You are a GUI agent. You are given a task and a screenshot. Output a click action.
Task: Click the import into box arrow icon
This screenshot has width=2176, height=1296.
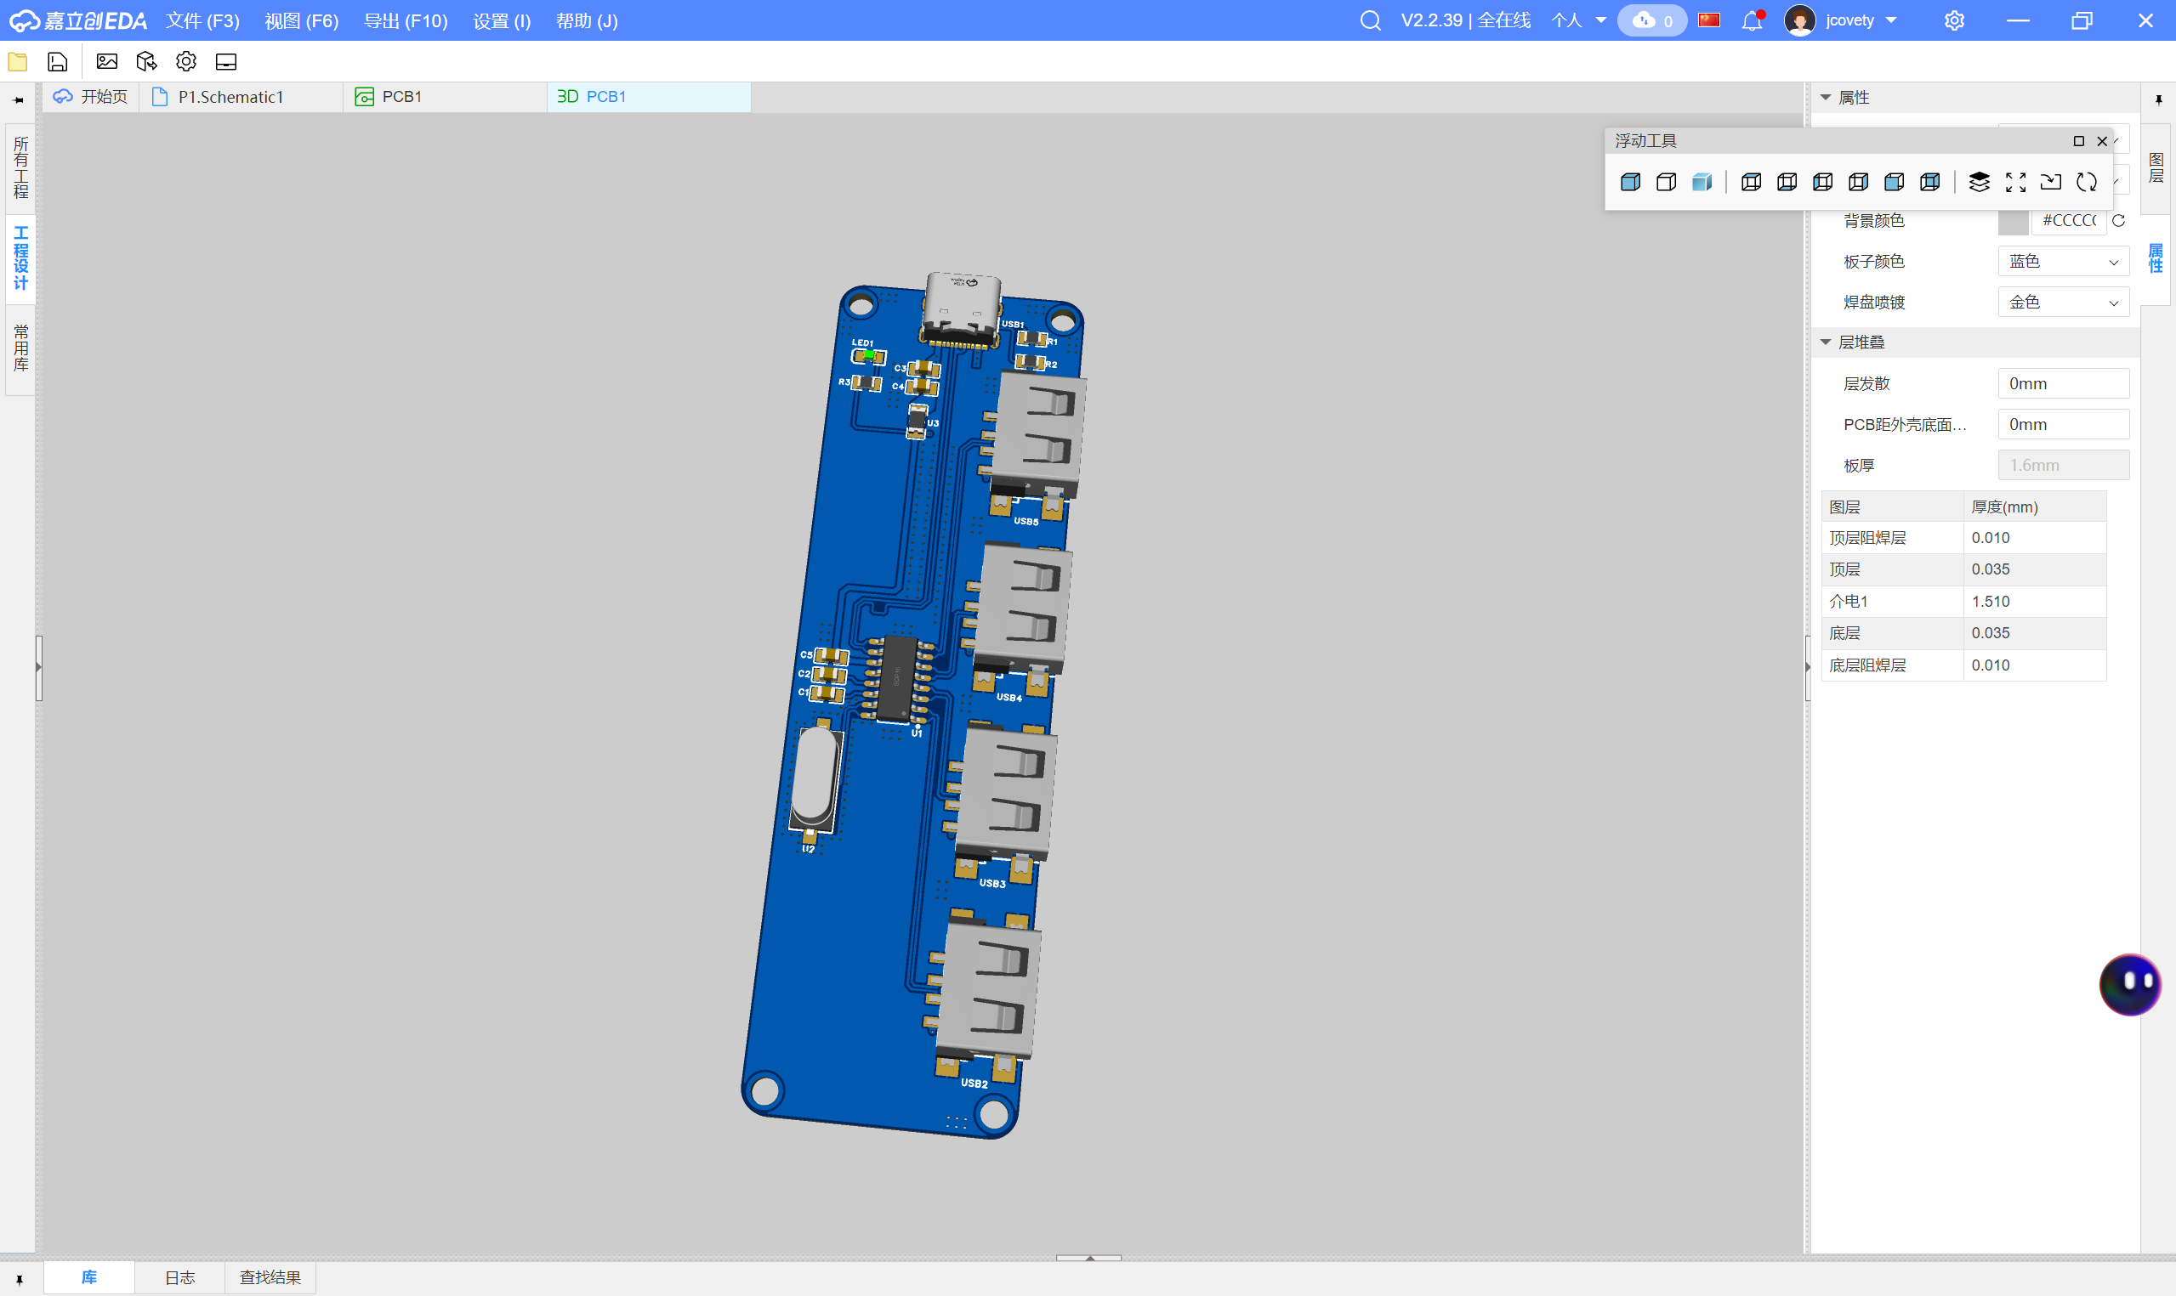pos(2050,182)
